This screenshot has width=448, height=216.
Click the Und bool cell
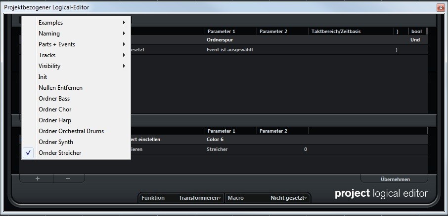coord(415,40)
